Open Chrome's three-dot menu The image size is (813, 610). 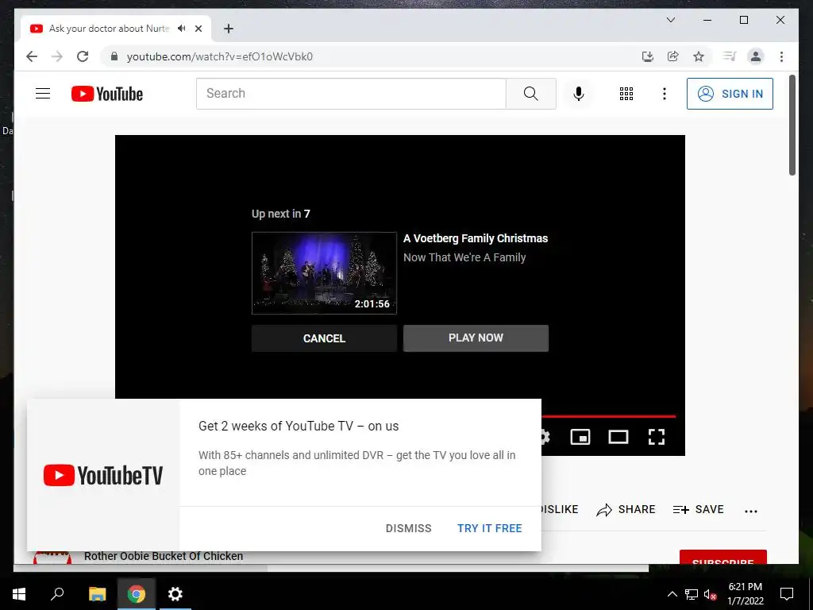tap(781, 56)
